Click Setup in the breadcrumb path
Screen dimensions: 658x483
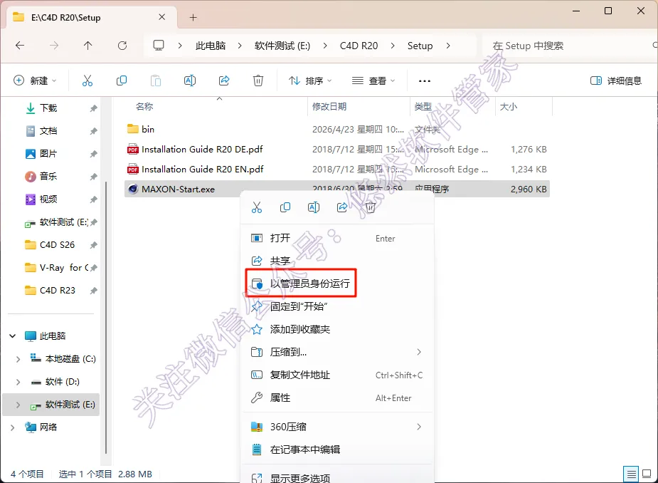pyautogui.click(x=420, y=46)
